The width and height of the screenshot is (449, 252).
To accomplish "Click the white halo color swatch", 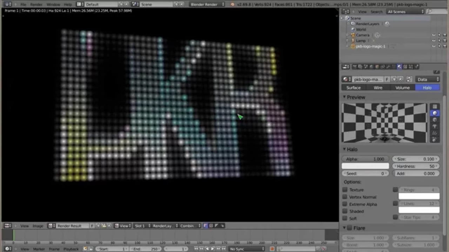I will (365, 166).
